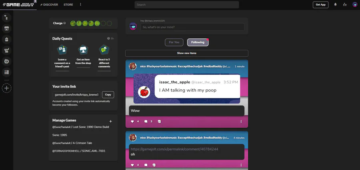Click the Game Jolt logo
The image size is (360, 170).
click(x=18, y=4)
